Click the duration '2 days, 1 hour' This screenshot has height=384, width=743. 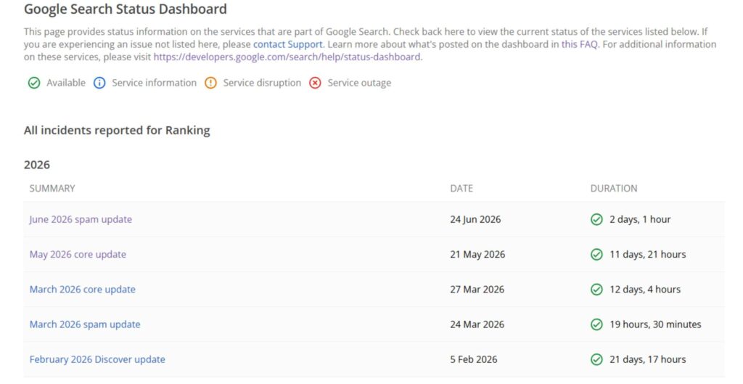pos(640,219)
